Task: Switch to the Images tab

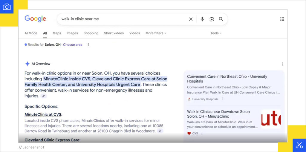Action: 72,33
